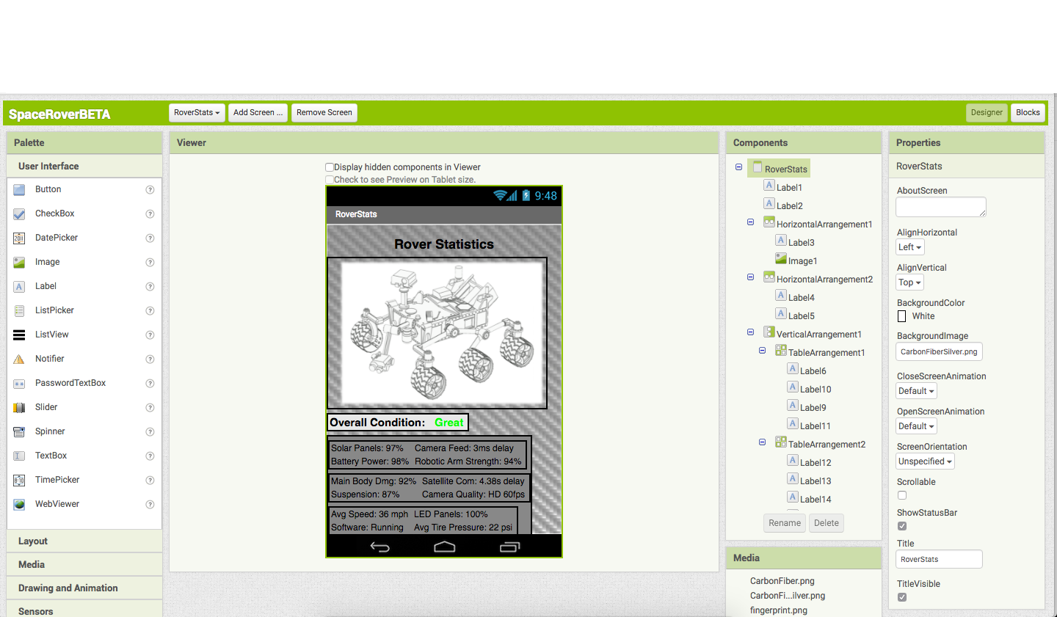1057x617 pixels.
Task: Select the Button palette icon
Action: (19, 190)
